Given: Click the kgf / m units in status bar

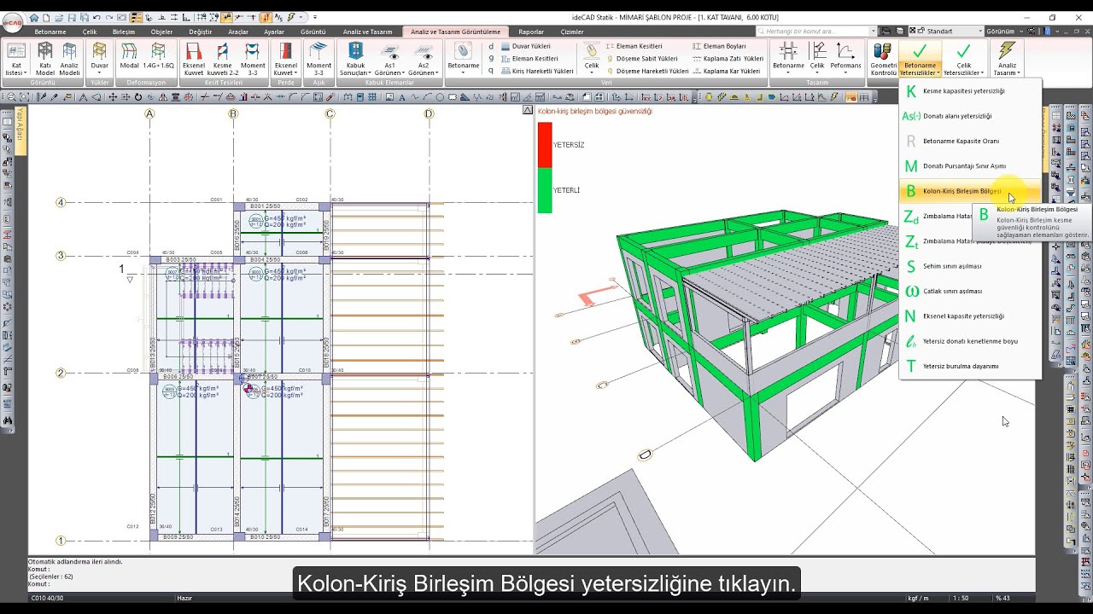Looking at the screenshot, I should 919,598.
